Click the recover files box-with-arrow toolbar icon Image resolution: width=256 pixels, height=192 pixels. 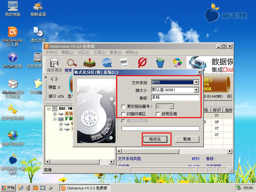(x=89, y=63)
